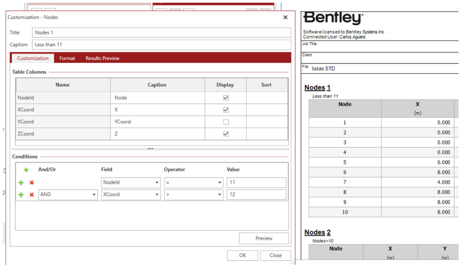Open the AND logical operator dropdown
The width and height of the screenshot is (464, 266).
coord(68,194)
